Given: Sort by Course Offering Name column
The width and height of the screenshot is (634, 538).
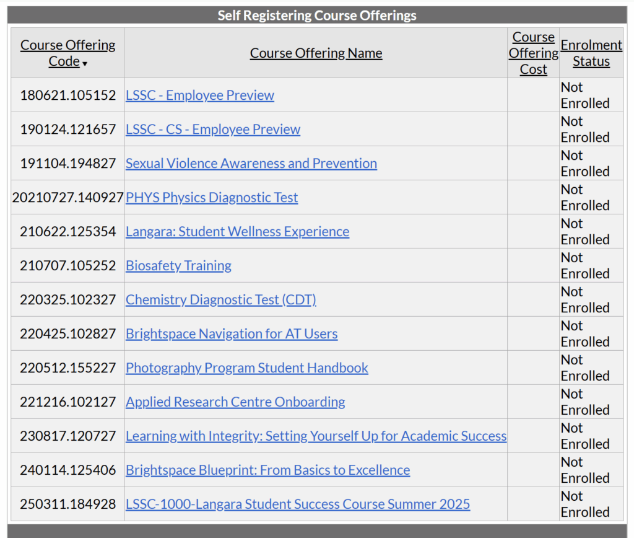Looking at the screenshot, I should 316,53.
